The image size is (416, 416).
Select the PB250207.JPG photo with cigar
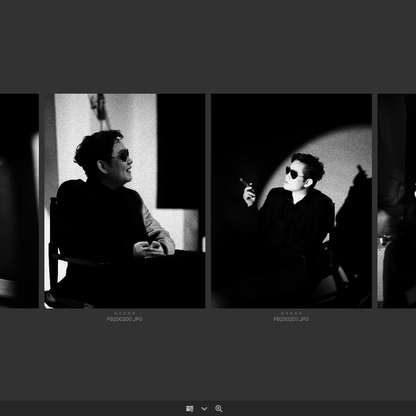point(291,201)
